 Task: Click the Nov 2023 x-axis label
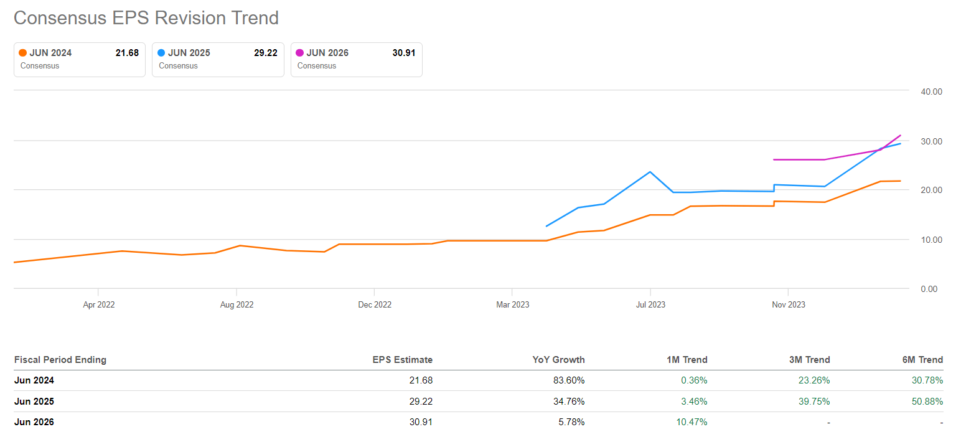click(x=788, y=304)
